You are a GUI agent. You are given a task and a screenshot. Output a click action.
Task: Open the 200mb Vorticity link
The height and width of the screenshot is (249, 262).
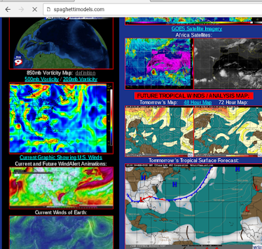tap(80, 79)
